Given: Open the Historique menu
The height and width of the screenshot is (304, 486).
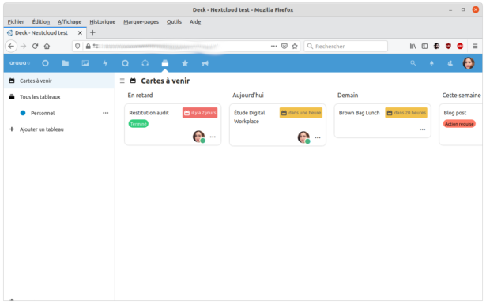Looking at the screenshot, I should coord(102,21).
